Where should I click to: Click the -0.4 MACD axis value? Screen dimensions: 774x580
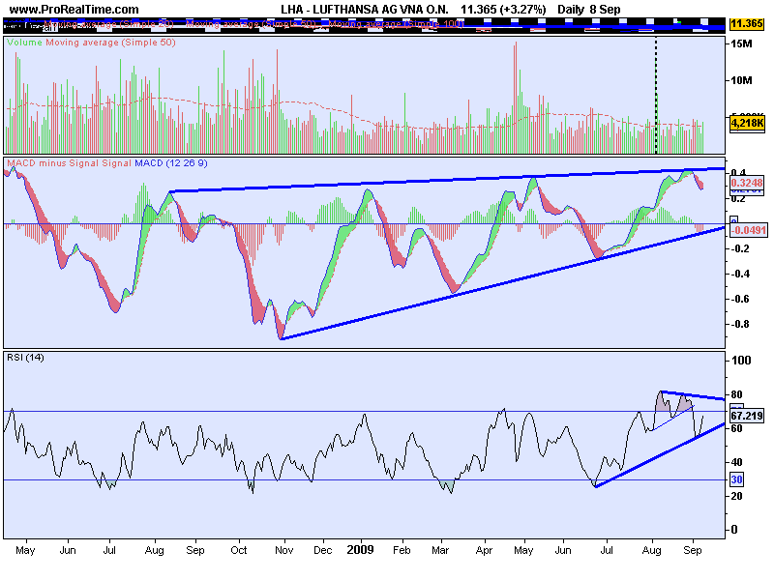point(740,274)
